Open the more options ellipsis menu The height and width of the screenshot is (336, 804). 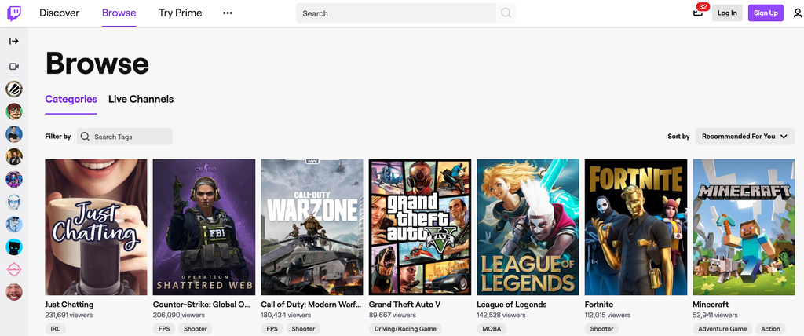click(228, 13)
